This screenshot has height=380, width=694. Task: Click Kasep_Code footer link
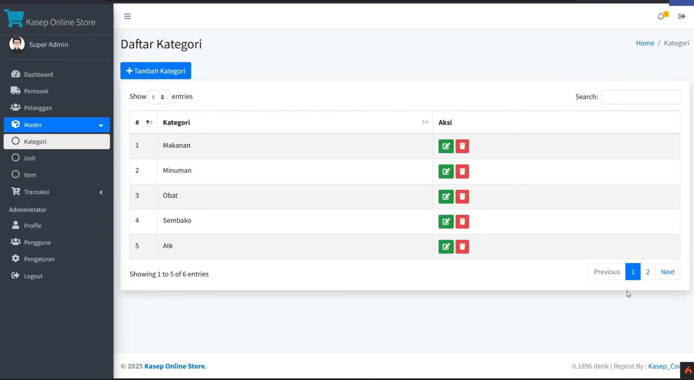[664, 366]
